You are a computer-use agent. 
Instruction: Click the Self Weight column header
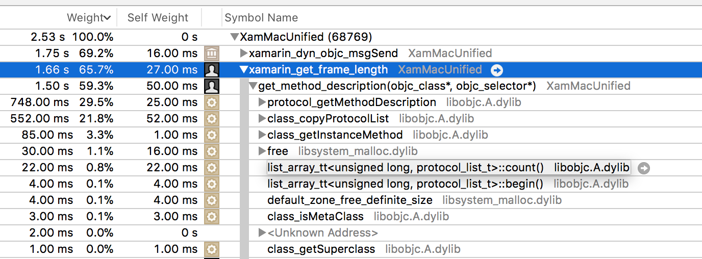158,17
